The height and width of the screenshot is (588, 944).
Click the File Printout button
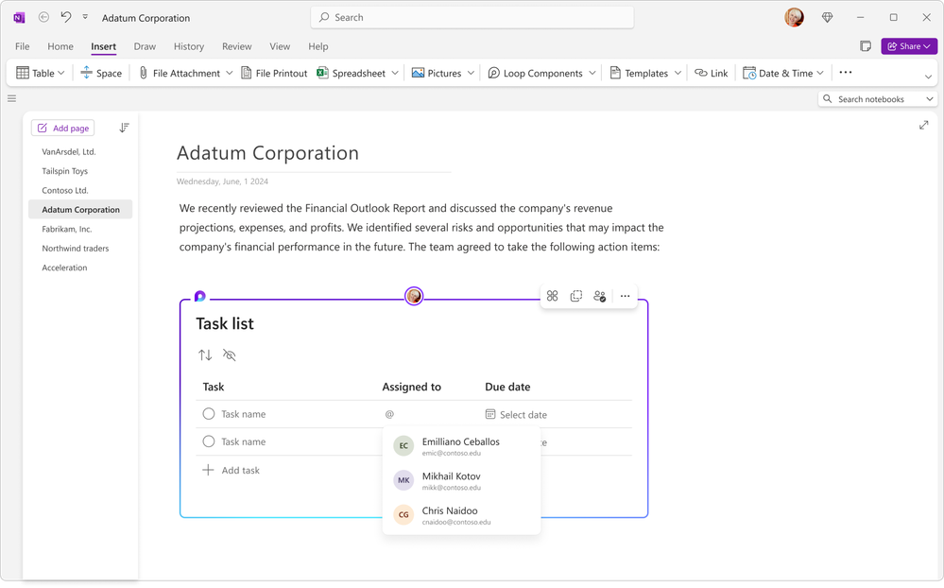coord(274,73)
